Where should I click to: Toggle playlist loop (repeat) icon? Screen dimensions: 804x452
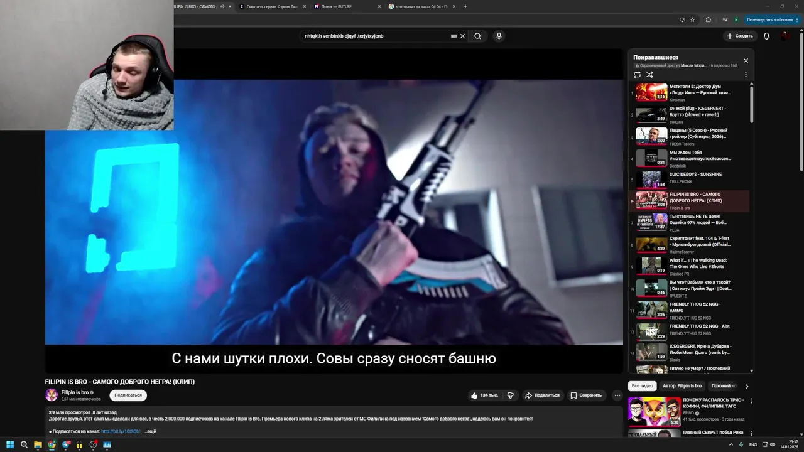point(637,75)
